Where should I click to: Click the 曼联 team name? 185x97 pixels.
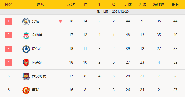[35, 90]
